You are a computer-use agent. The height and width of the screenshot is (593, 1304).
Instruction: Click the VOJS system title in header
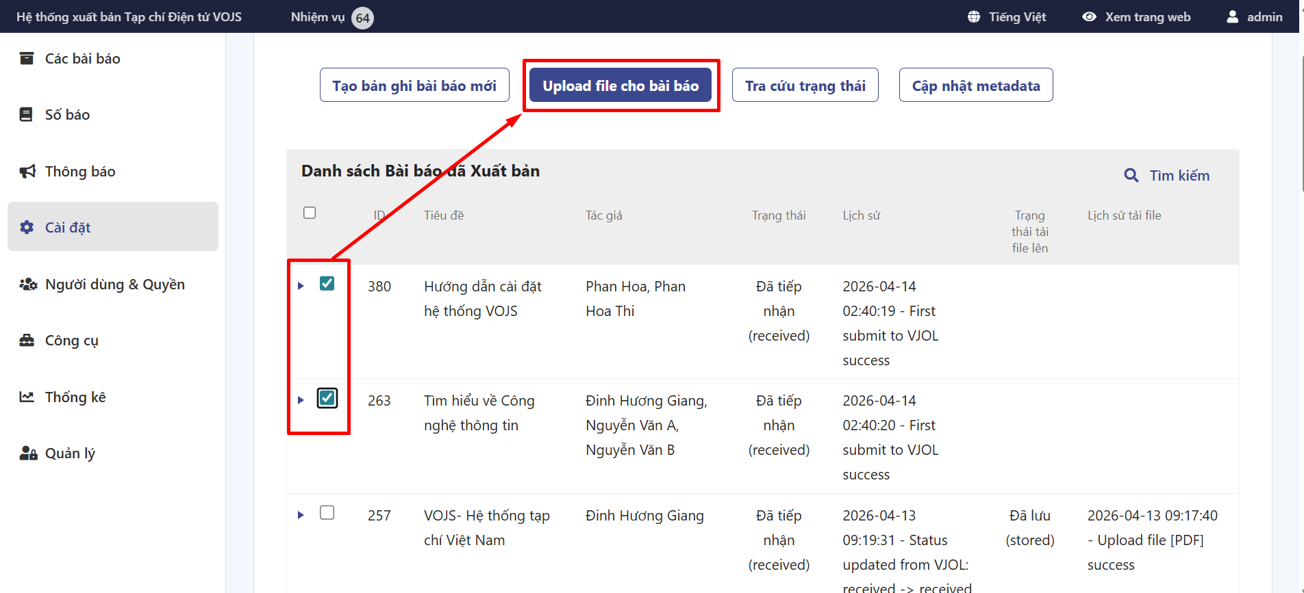pyautogui.click(x=129, y=16)
